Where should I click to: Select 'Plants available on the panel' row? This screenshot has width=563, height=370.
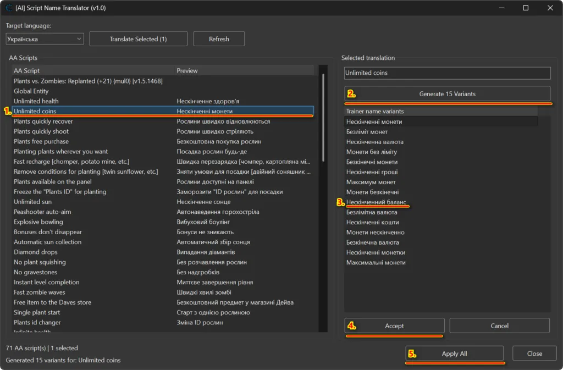(163, 181)
